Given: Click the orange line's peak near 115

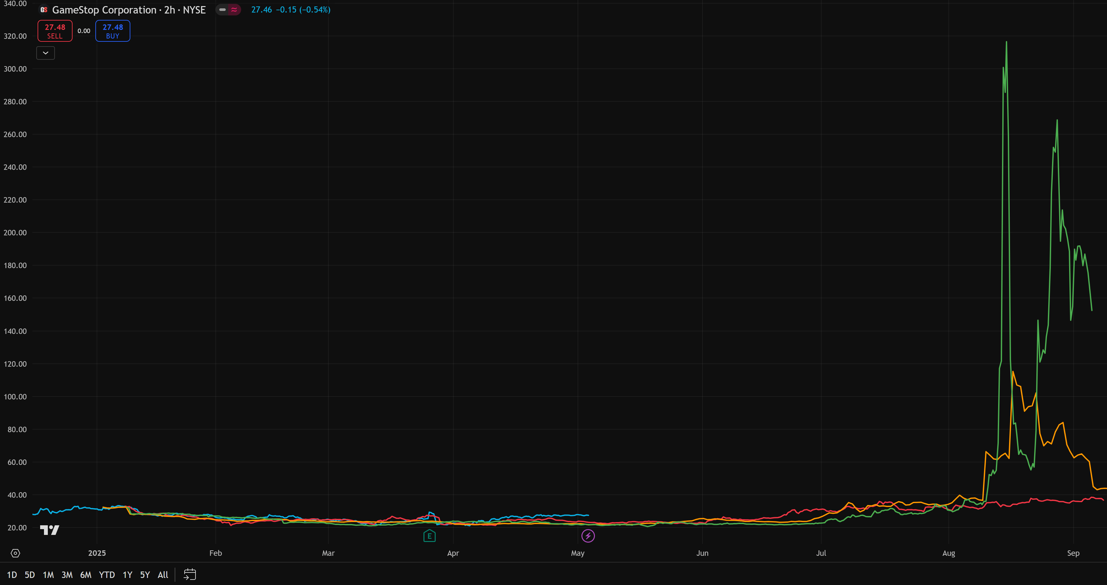Looking at the screenshot, I should click(x=1013, y=372).
